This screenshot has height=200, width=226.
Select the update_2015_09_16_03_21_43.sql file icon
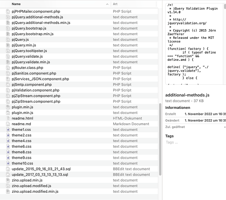8,169
